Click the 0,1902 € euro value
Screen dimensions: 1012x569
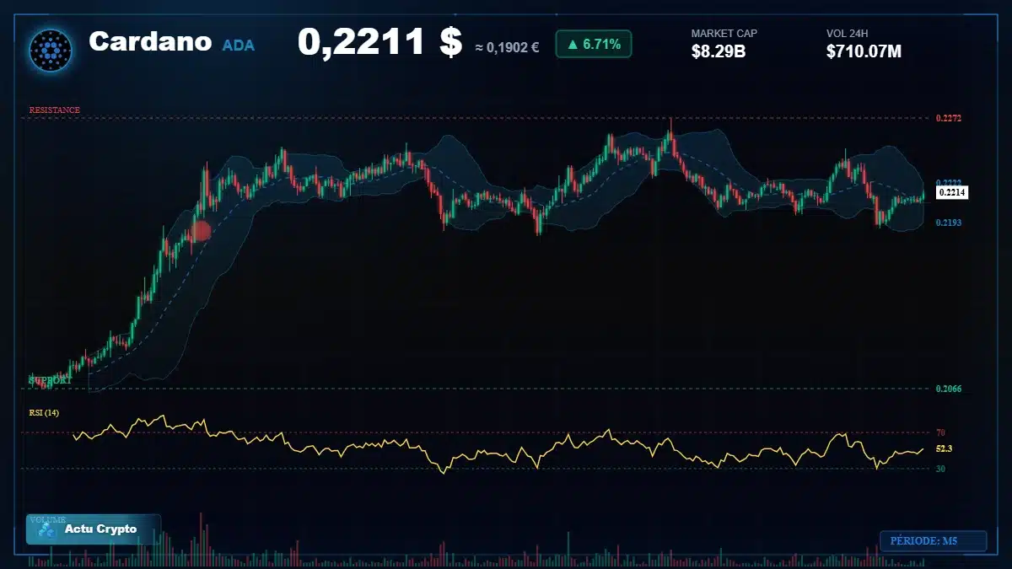click(507, 47)
